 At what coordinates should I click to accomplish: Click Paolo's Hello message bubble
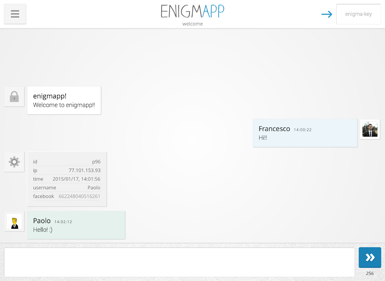click(76, 225)
